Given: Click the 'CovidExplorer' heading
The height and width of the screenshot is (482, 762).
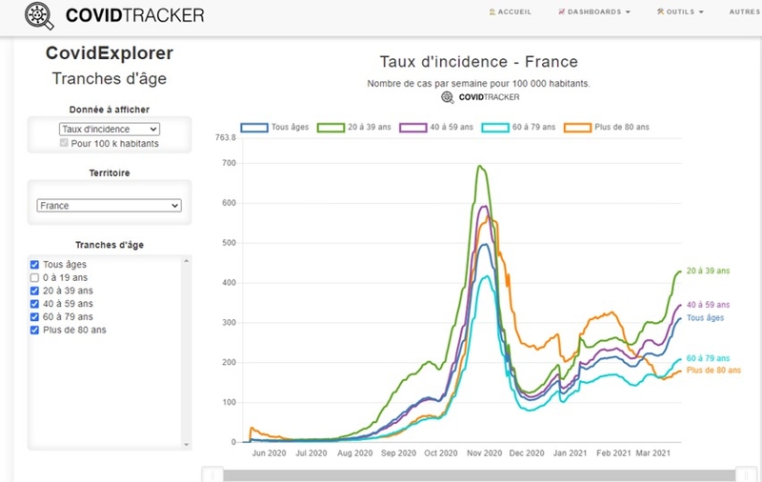Looking at the screenshot, I should (110, 53).
